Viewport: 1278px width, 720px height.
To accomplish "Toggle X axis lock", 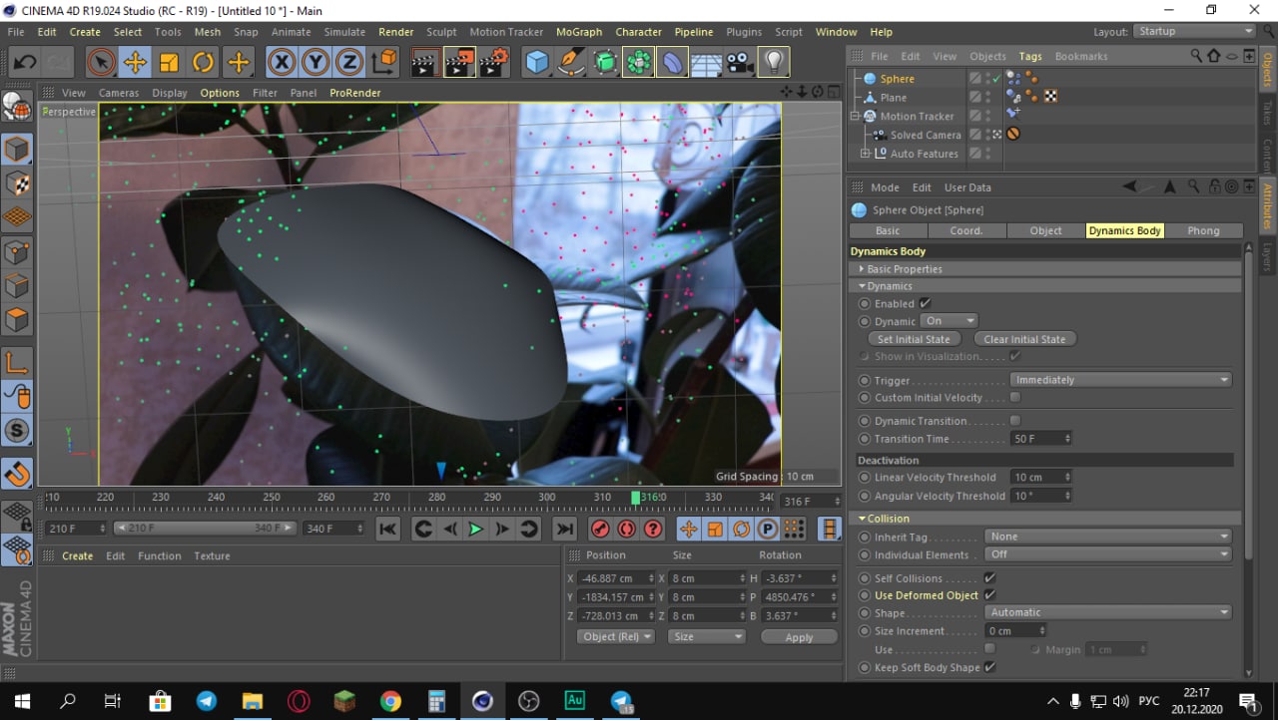I will 283,63.
